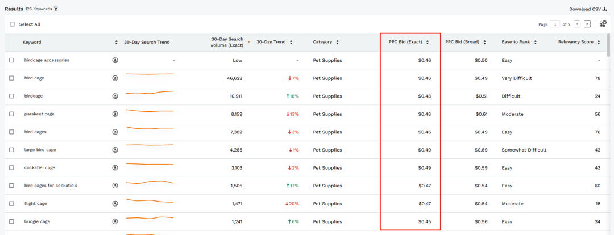This screenshot has height=235, width=614.
Task: Click the Amazon icon for cockatiel cage
Action: pyautogui.click(x=115, y=168)
